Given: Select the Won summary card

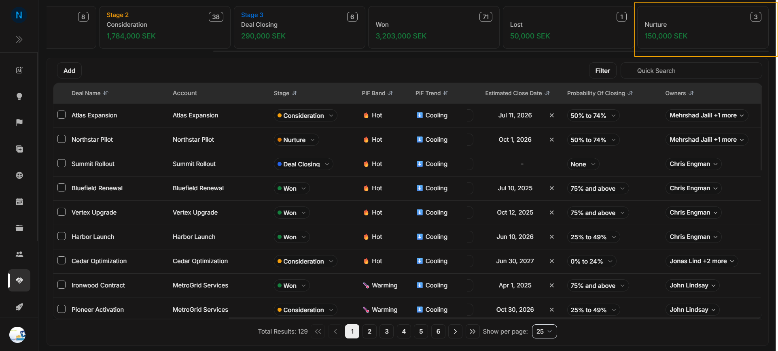Looking at the screenshot, I should point(434,27).
